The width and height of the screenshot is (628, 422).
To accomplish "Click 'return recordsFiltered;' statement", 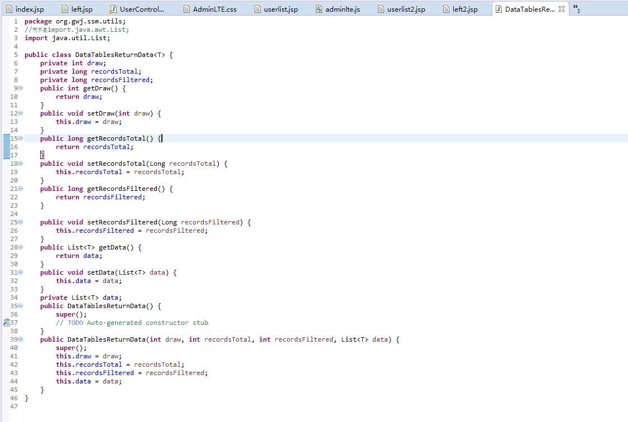I will tap(100, 197).
